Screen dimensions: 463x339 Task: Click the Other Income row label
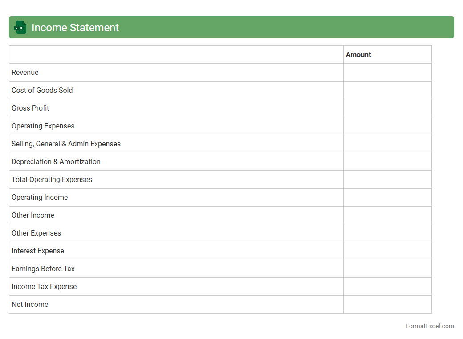[x=33, y=215]
